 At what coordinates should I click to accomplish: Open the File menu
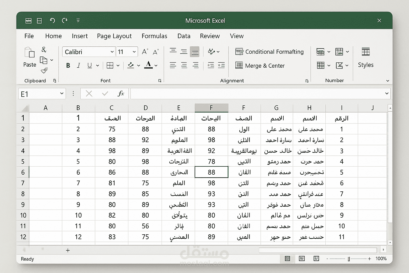pyautogui.click(x=29, y=36)
